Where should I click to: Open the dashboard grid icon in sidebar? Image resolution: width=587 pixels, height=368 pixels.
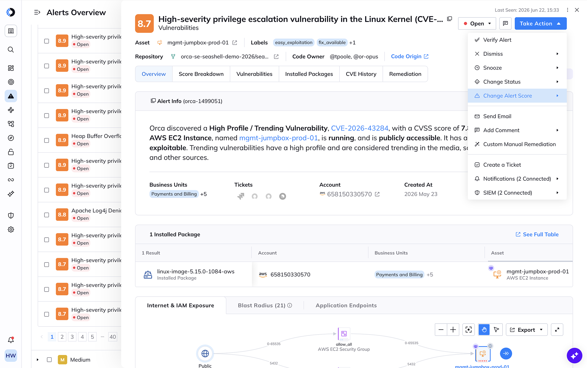tap(11, 68)
